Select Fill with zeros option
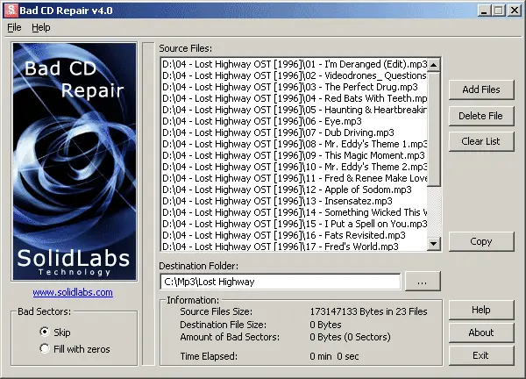Screen dimensions: 526x379 pyautogui.click(x=45, y=349)
